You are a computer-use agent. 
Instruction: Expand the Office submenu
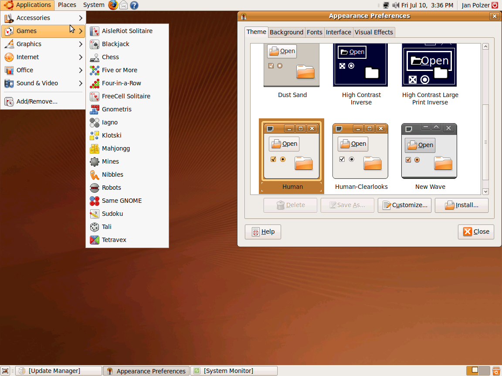coord(43,70)
